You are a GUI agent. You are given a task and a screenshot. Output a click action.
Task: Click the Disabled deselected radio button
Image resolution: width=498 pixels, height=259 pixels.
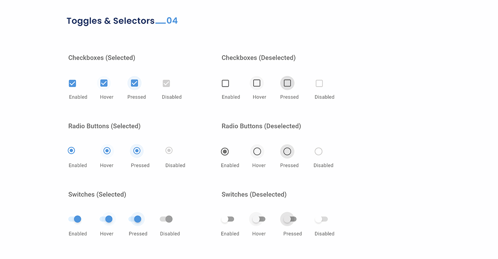click(318, 151)
